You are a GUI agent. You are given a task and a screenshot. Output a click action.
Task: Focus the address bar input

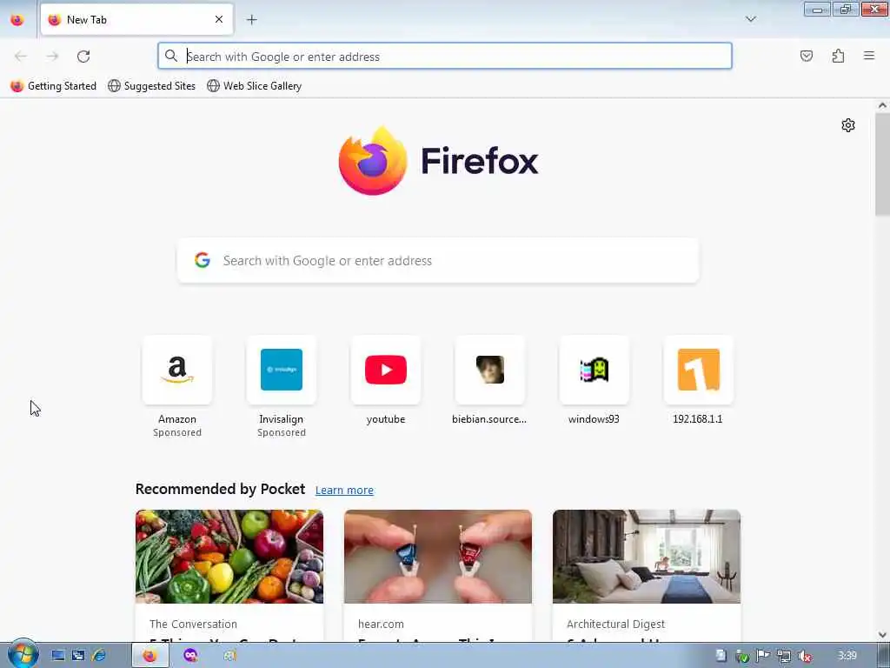coord(445,57)
